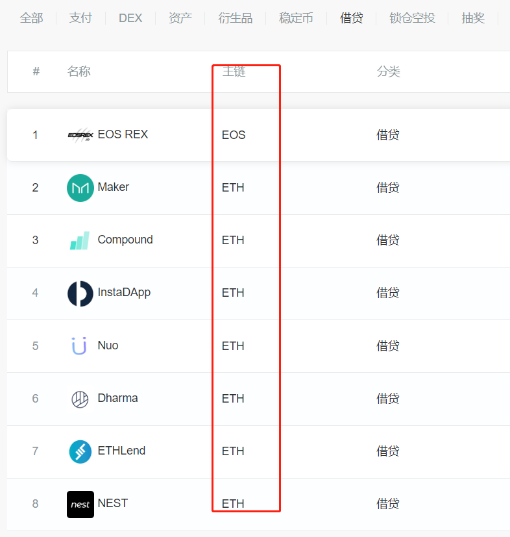
Task: Click the Compound bar-chart logo
Action: point(80,240)
